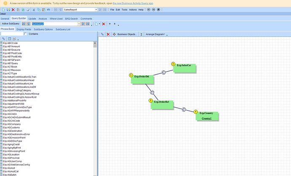Image resolution: width=291 pixels, height=176 pixels.
Task: Switch to the SubQuery Options tab
Action: [x=43, y=30]
